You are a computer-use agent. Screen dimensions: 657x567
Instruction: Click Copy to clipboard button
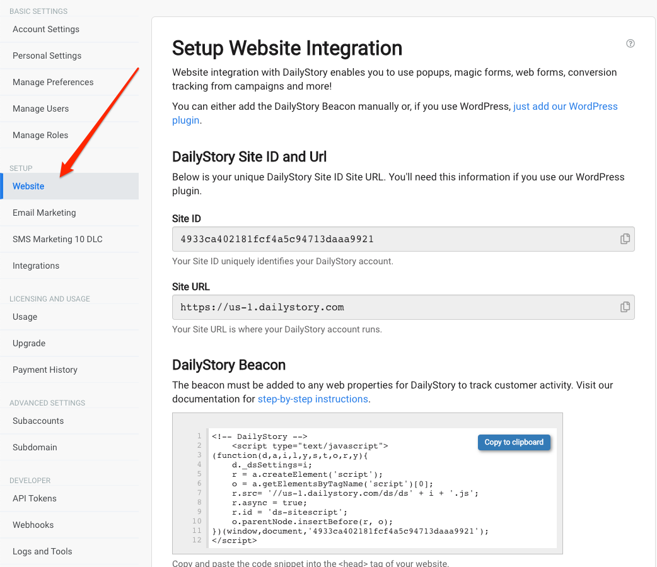[514, 442]
